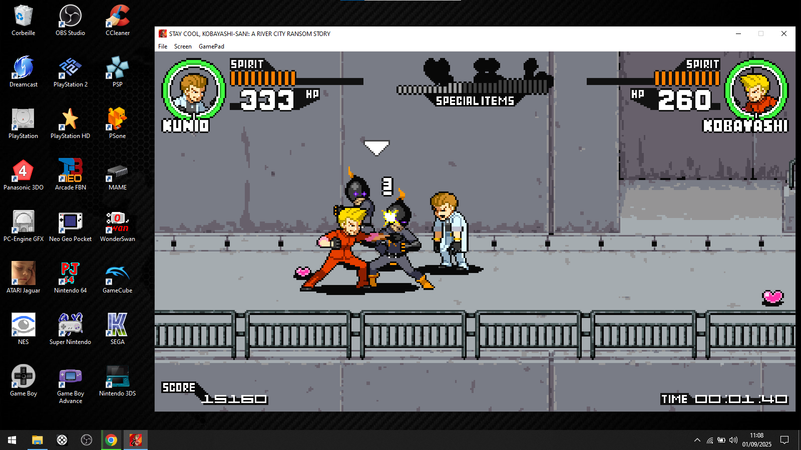This screenshot has width=801, height=450.
Task: Click the SCORE 15160 display
Action: coord(215,393)
